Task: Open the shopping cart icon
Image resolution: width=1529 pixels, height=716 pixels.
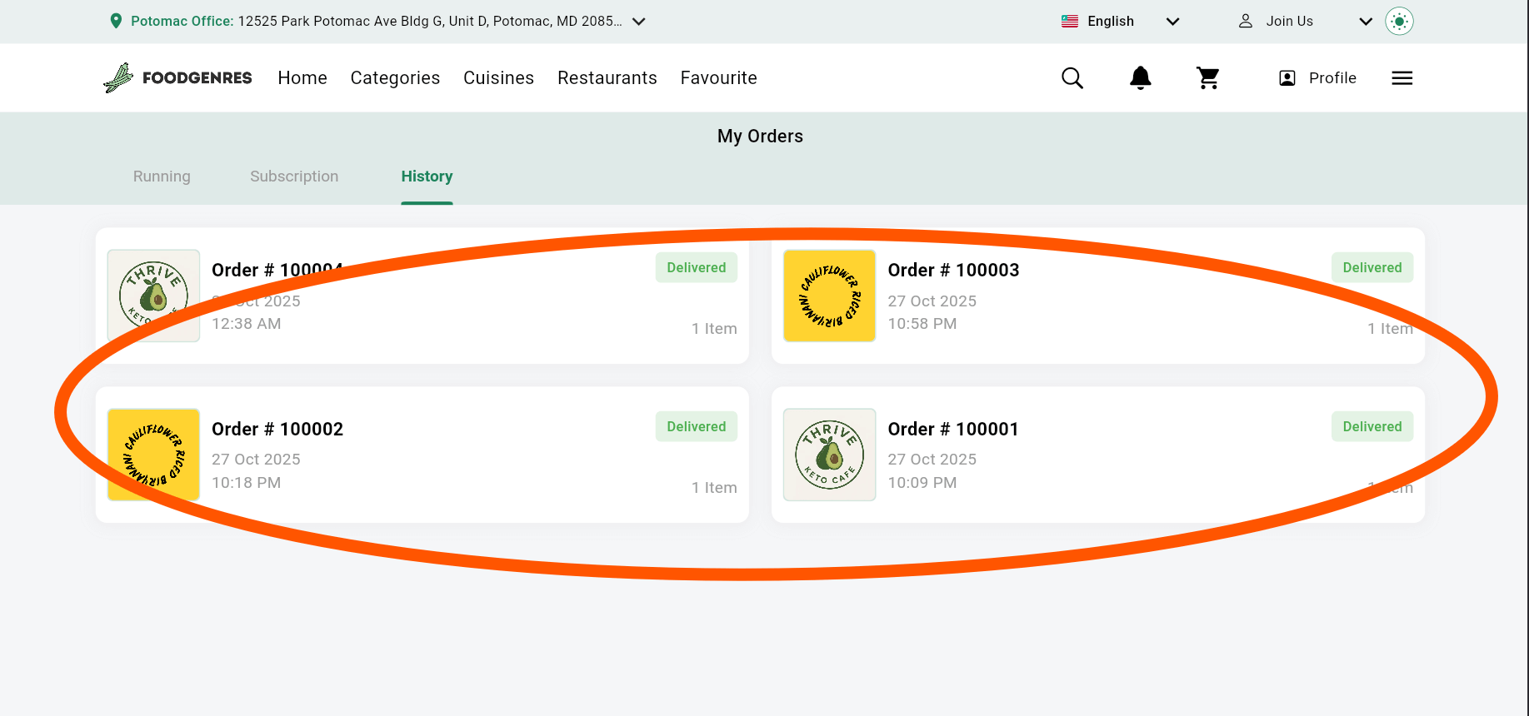Action: click(x=1207, y=78)
